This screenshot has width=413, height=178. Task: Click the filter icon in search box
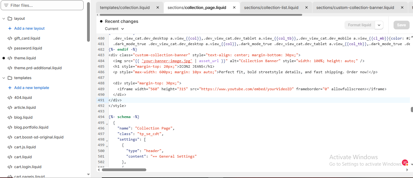pyautogui.click(x=6, y=6)
